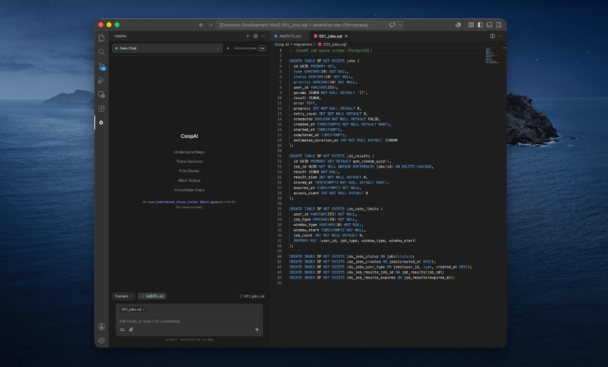The width and height of the screenshot is (608, 367).
Task: Toggle the 001_jobs.sql checkbox above chat input
Action: [241, 296]
